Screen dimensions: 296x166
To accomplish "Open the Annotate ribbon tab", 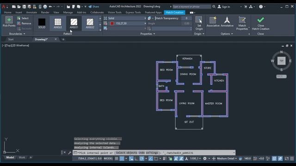I will coord(31,12).
